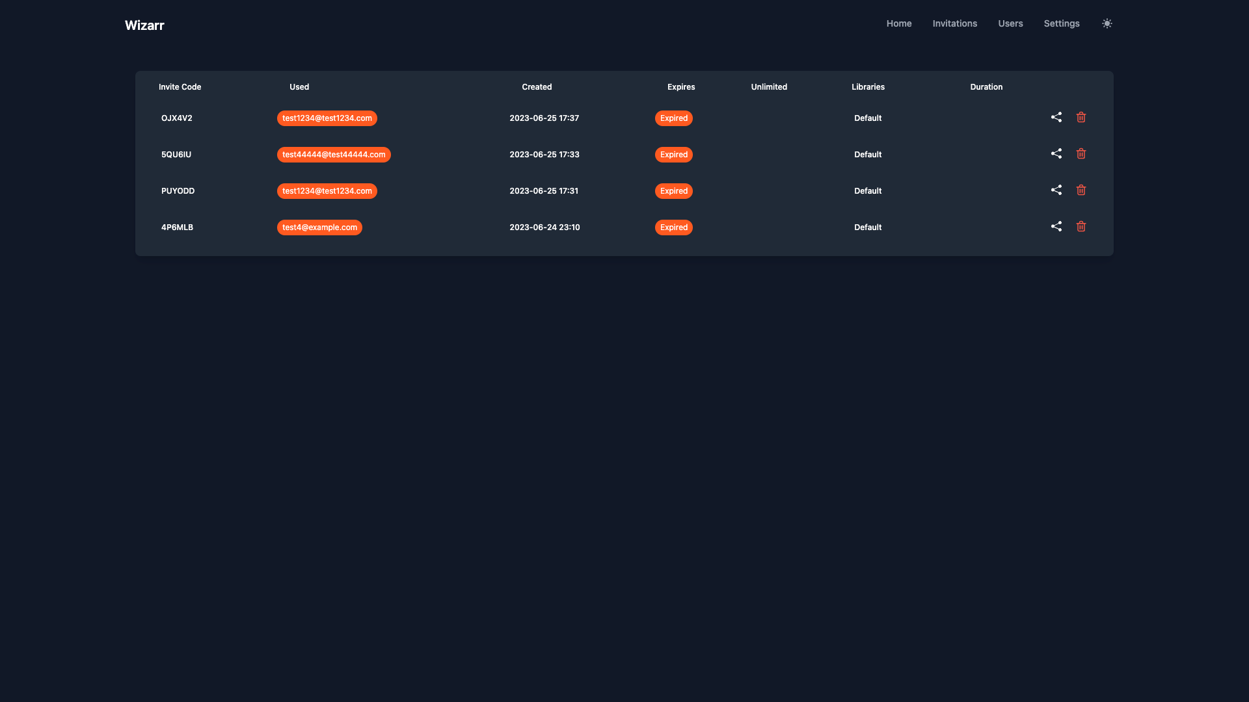
Task: Delete invite code 4P6MLB
Action: [x=1081, y=226]
